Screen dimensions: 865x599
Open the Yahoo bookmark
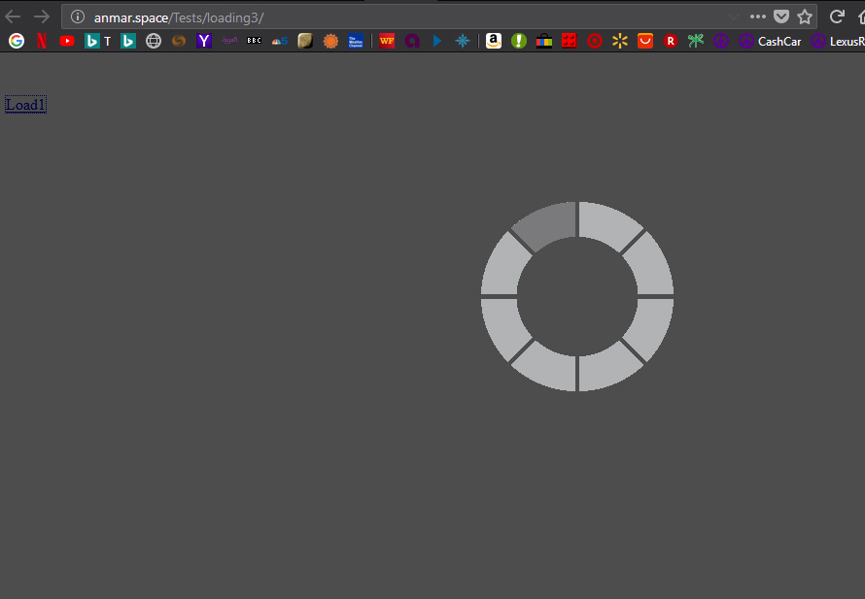click(204, 41)
